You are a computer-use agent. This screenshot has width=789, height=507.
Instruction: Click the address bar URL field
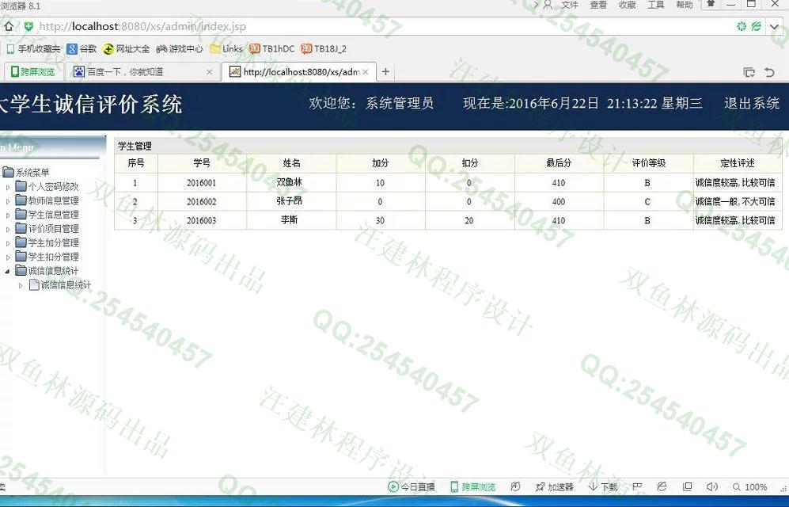click(382, 26)
